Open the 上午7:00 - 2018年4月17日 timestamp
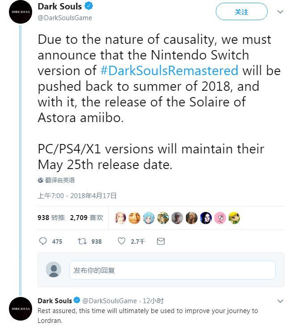This screenshot has width=294, height=326. [77, 195]
